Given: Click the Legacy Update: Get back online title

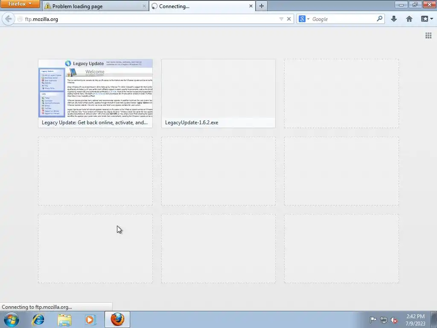Looking at the screenshot, I should click(x=95, y=123).
